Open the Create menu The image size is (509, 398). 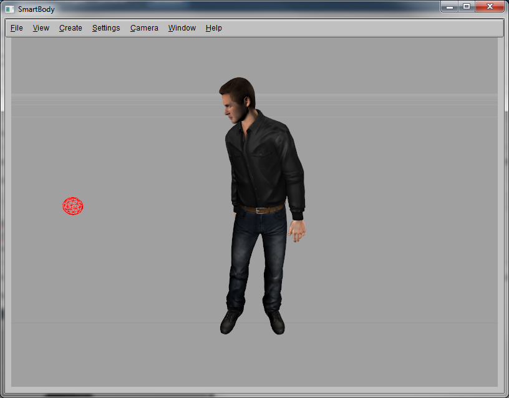(70, 28)
